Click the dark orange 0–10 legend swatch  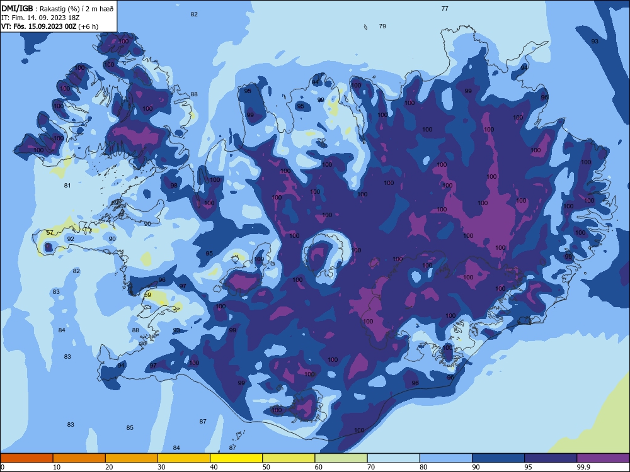(26, 458)
